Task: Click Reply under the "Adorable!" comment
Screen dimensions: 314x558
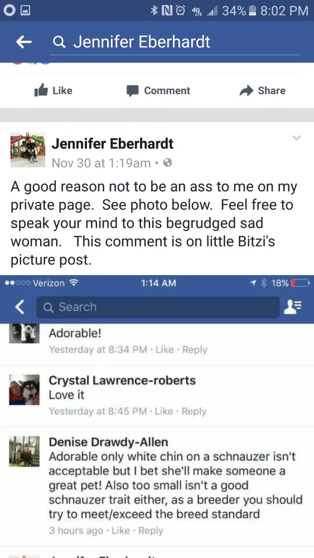Action: tap(195, 349)
